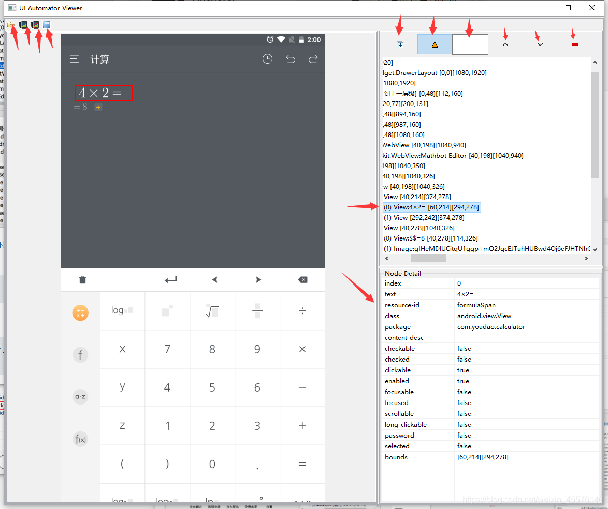
Task: Tap the multiplication × key
Action: click(x=302, y=349)
